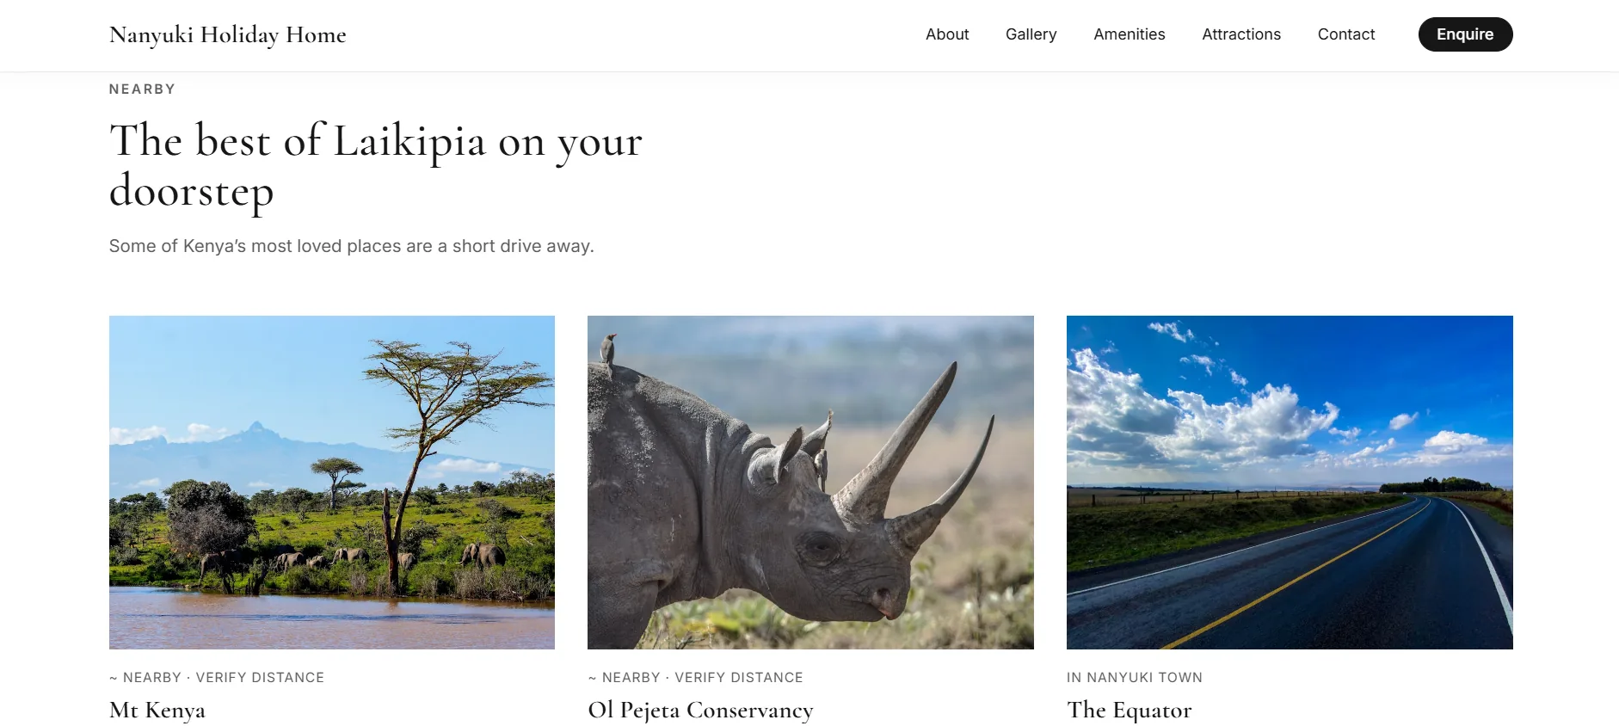Click the Verify Distance label under rhino photo
Image resolution: width=1619 pixels, height=726 pixels.
pyautogui.click(x=739, y=678)
